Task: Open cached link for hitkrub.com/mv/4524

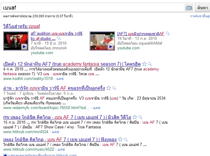Action: click(x=55, y=132)
